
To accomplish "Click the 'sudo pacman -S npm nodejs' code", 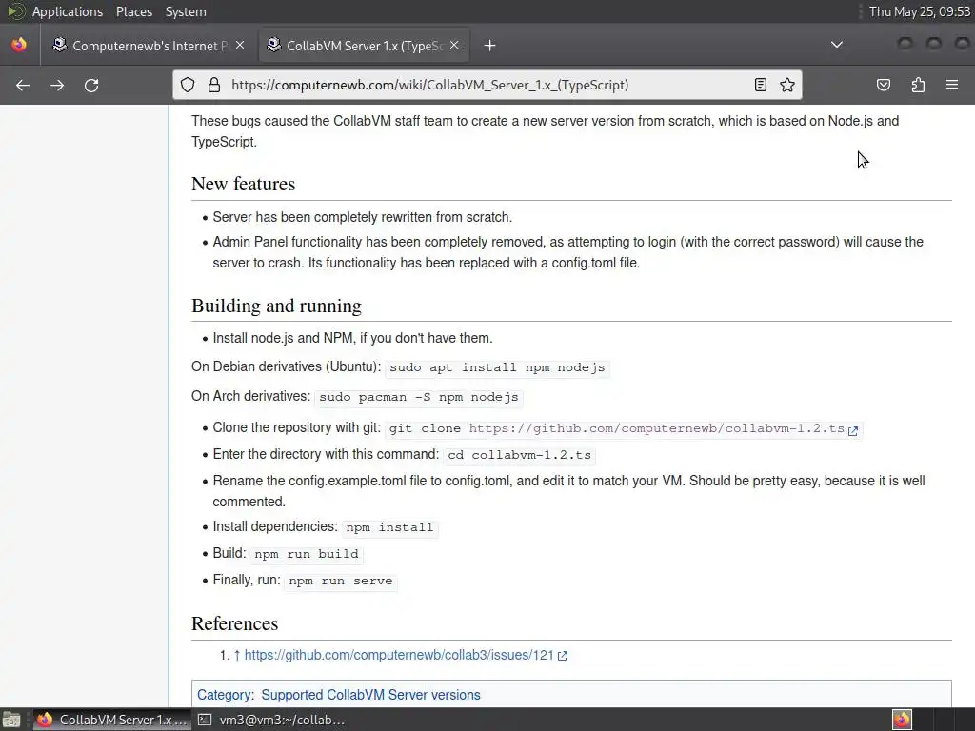I will coord(419,397).
